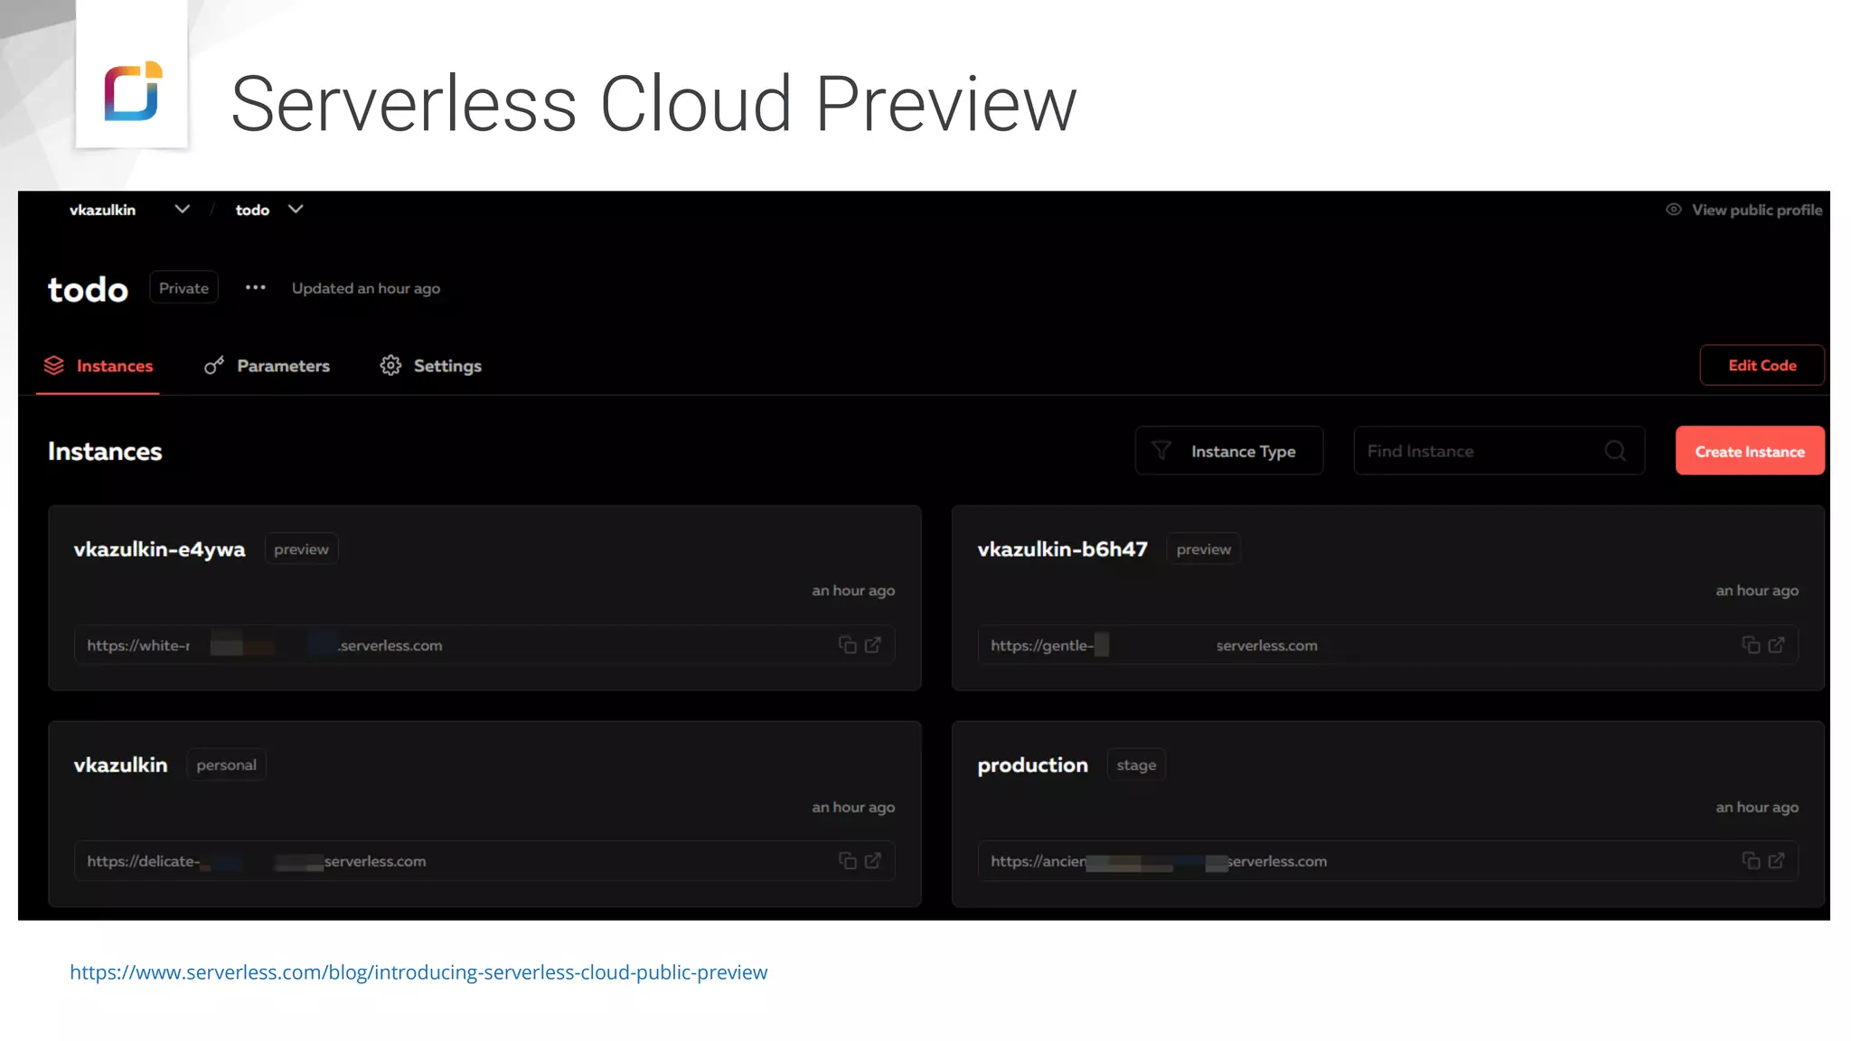This screenshot has height=1041, width=1851.
Task: Select the Instances tab
Action: tap(99, 366)
